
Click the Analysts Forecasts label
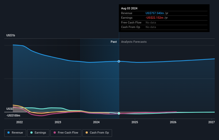(134, 42)
